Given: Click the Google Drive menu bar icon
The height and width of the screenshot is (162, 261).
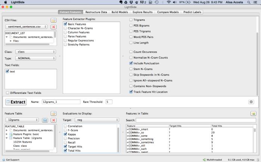Looking at the screenshot, I should pos(126,2).
